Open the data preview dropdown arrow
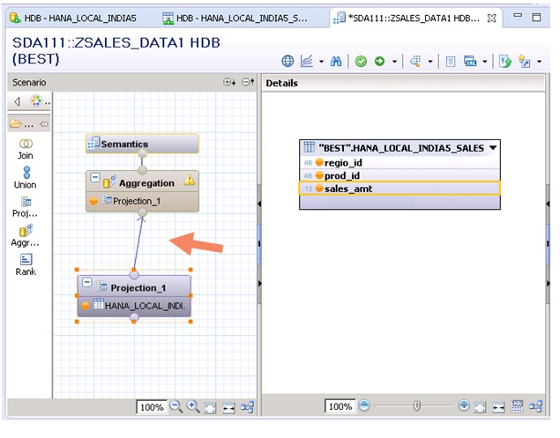This screenshot has height=438, width=560. tap(430, 62)
